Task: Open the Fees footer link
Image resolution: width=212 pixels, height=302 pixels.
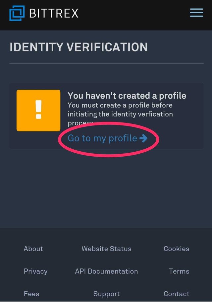Action: coord(31,294)
